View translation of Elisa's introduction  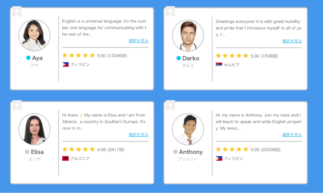[138, 135]
